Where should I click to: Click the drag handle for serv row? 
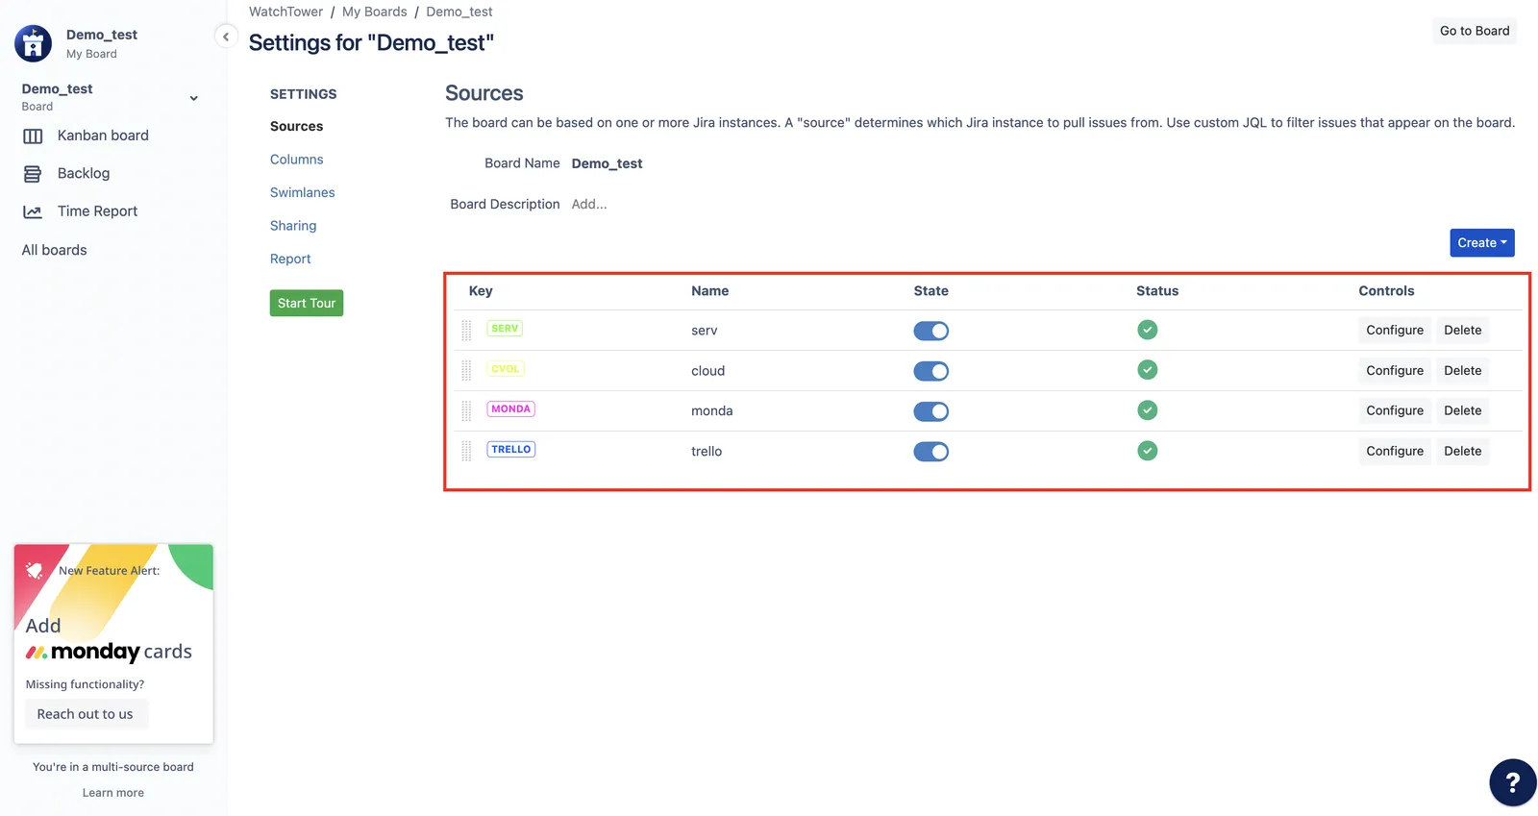[466, 331]
